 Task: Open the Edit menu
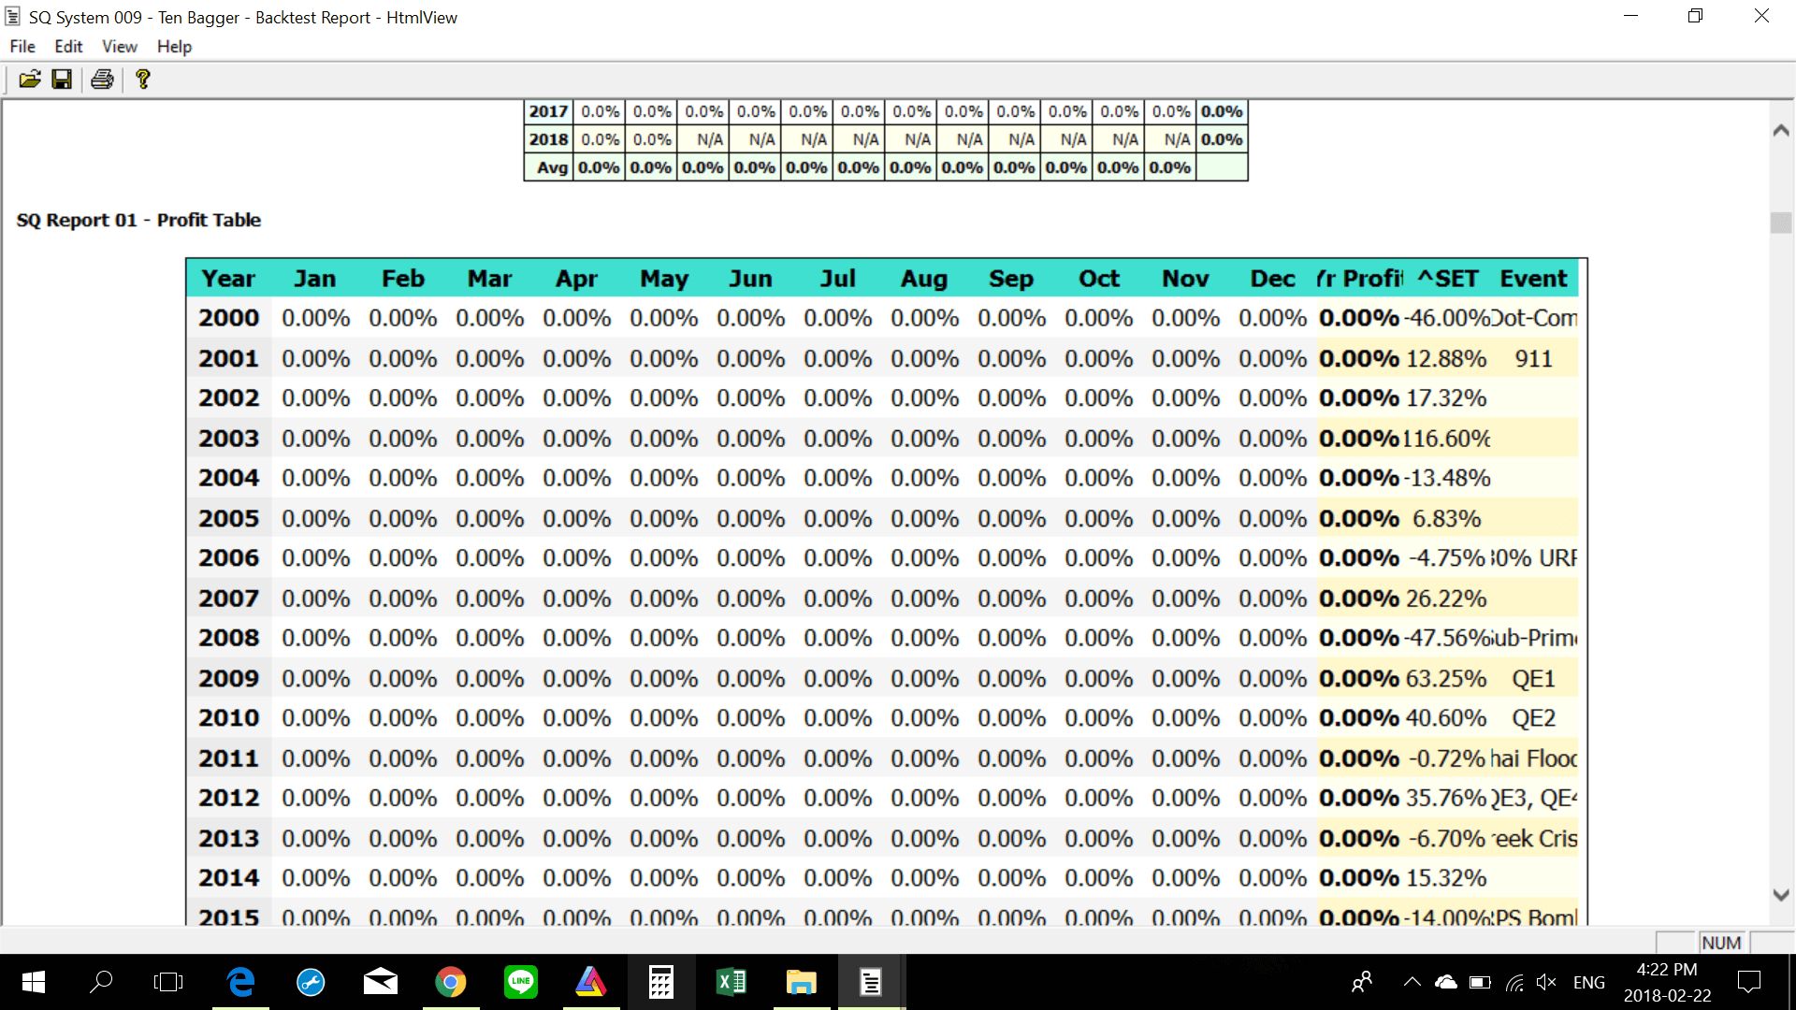pos(68,46)
